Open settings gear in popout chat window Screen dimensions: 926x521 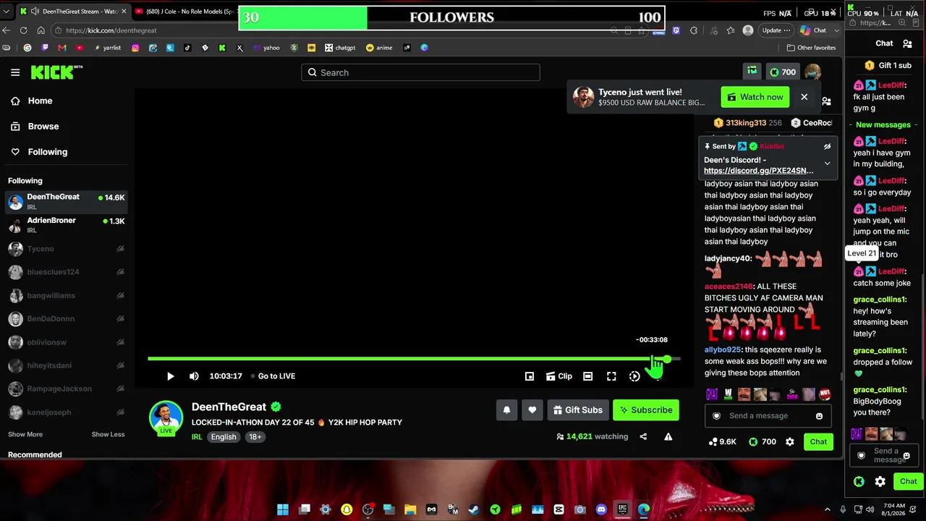point(880,481)
